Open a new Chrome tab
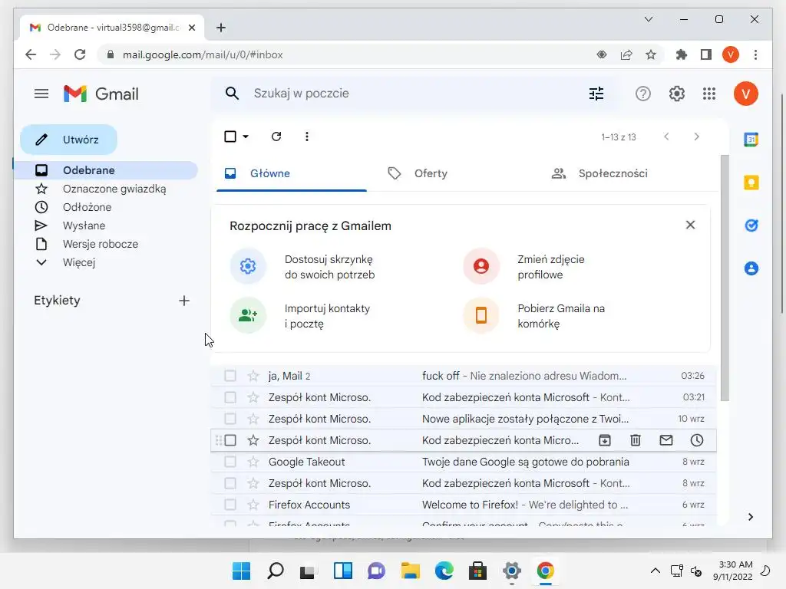Screen dimensions: 786x589 click(x=220, y=28)
